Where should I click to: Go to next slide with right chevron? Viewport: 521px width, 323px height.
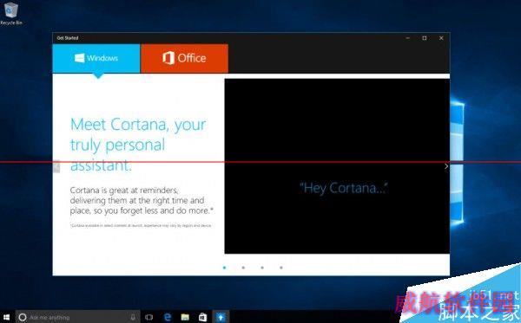446,166
